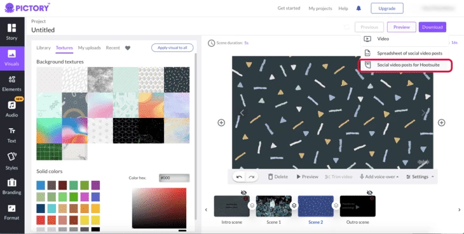Click scene duration value 5s
464x234 pixels.
click(x=246, y=43)
